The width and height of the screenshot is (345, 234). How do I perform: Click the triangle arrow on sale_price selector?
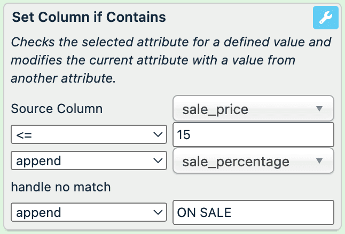tap(319, 109)
